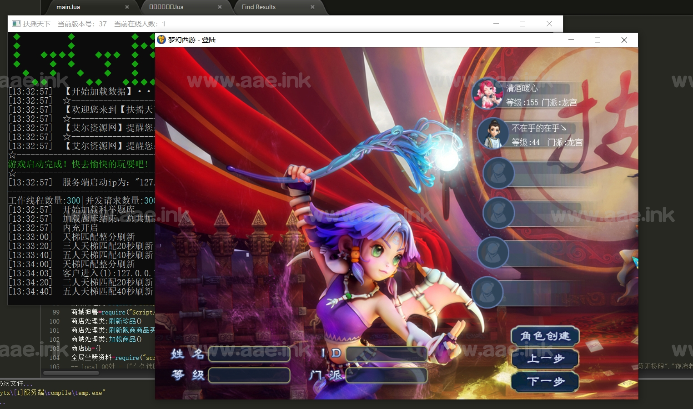
Task: Select the 不在乎的在乎 character avatar
Action: [x=493, y=134]
